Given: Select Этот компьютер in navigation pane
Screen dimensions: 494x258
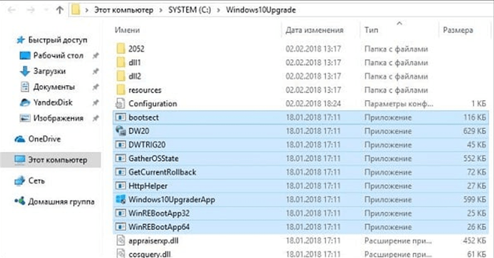Looking at the screenshot, I should pos(59,160).
